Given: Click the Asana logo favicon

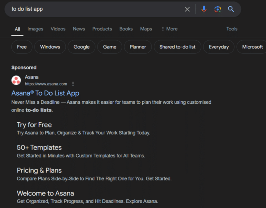Looking at the screenshot, I should [16, 80].
